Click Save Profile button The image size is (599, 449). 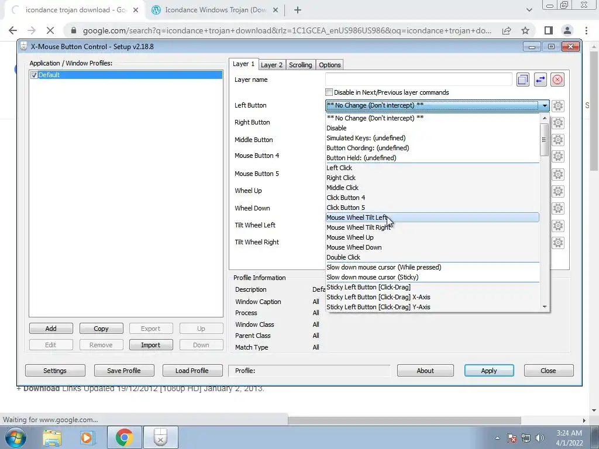coord(124,371)
